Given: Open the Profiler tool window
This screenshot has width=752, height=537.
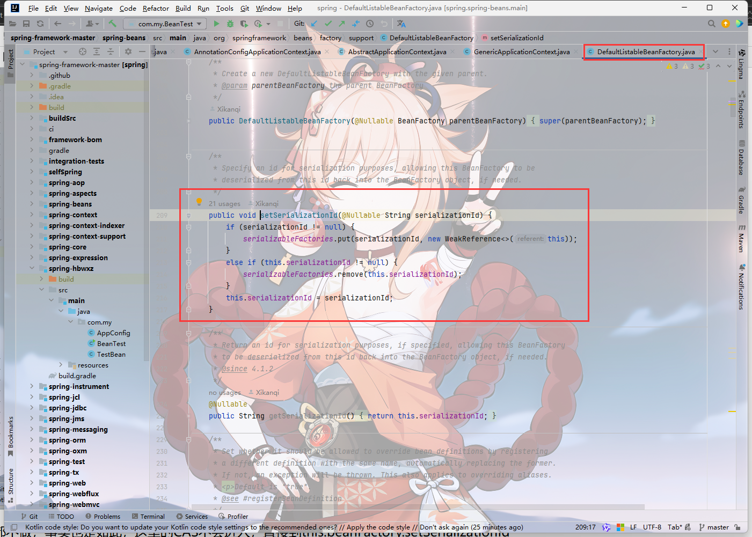Looking at the screenshot, I should [233, 517].
